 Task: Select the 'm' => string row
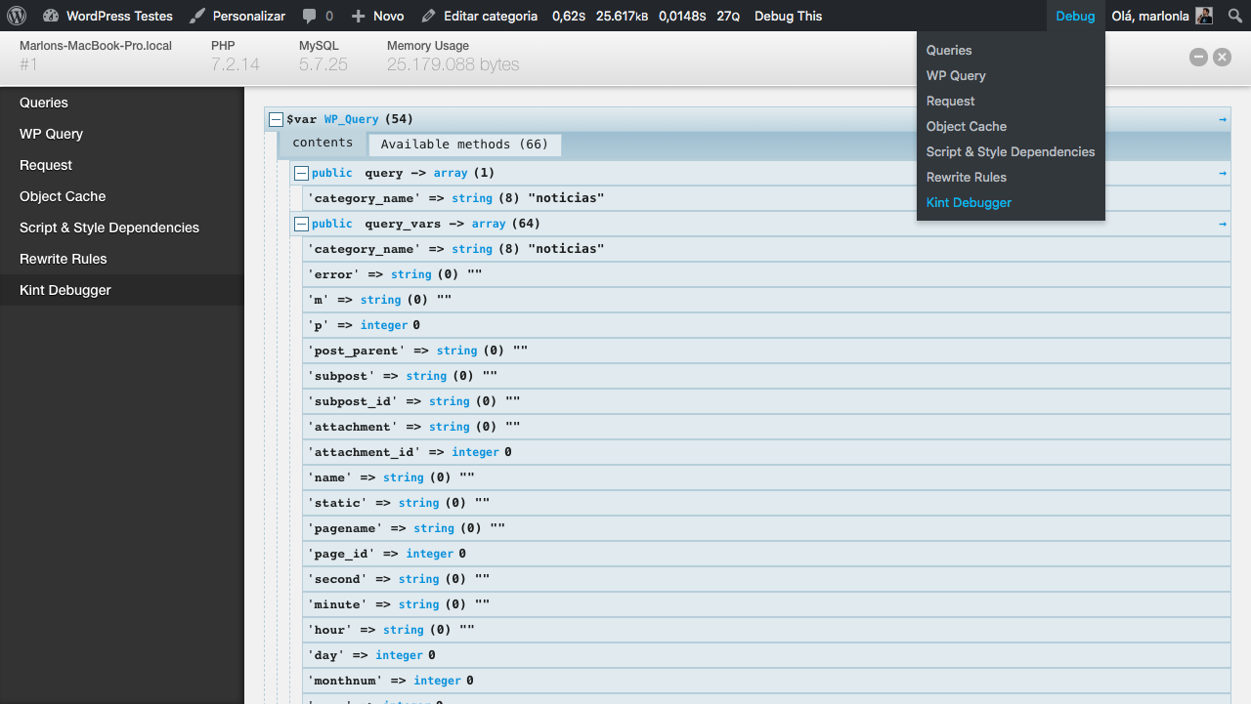[x=767, y=300]
